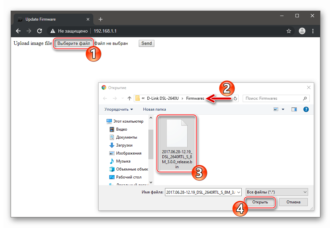
Task: Click the Имя файла input field
Action: coord(201,192)
